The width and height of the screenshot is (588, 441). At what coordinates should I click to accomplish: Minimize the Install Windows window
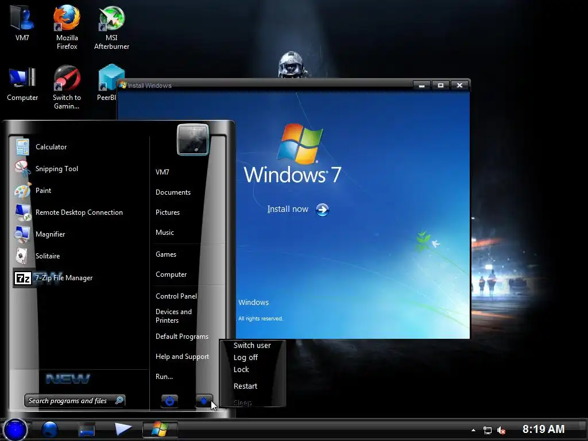click(x=421, y=86)
